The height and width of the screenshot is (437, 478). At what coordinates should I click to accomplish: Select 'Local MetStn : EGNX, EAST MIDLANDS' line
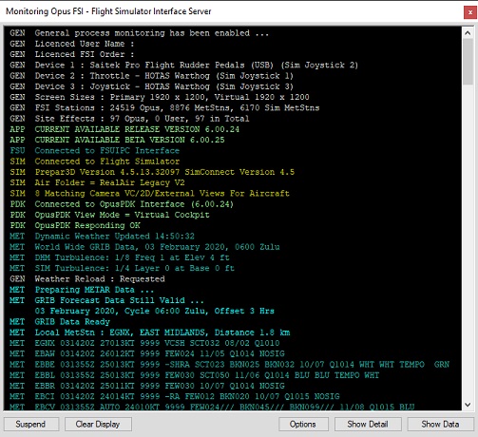pos(149,332)
